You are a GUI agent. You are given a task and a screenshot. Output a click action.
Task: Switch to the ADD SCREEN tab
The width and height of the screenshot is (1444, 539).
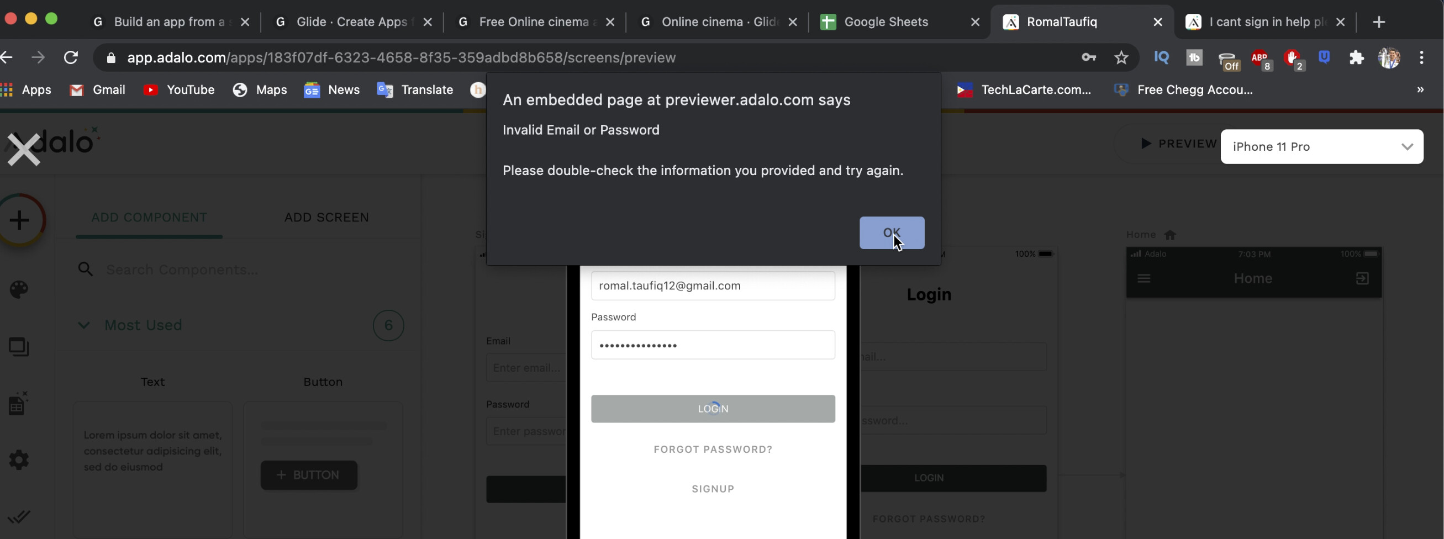click(326, 218)
